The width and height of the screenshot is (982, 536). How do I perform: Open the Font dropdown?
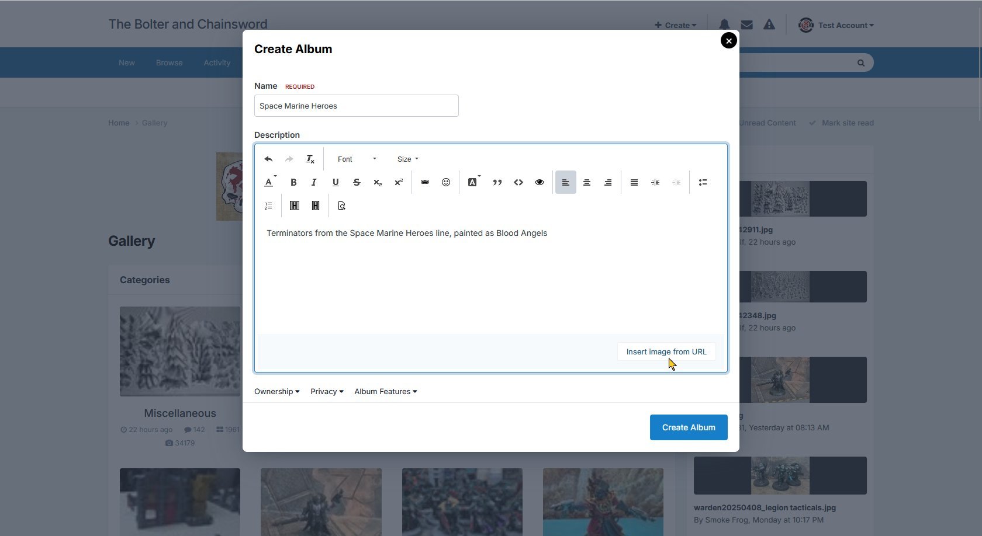pyautogui.click(x=357, y=159)
